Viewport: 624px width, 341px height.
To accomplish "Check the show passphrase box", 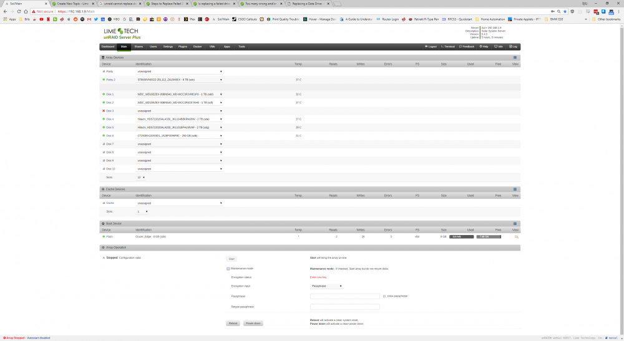I will click(384, 296).
